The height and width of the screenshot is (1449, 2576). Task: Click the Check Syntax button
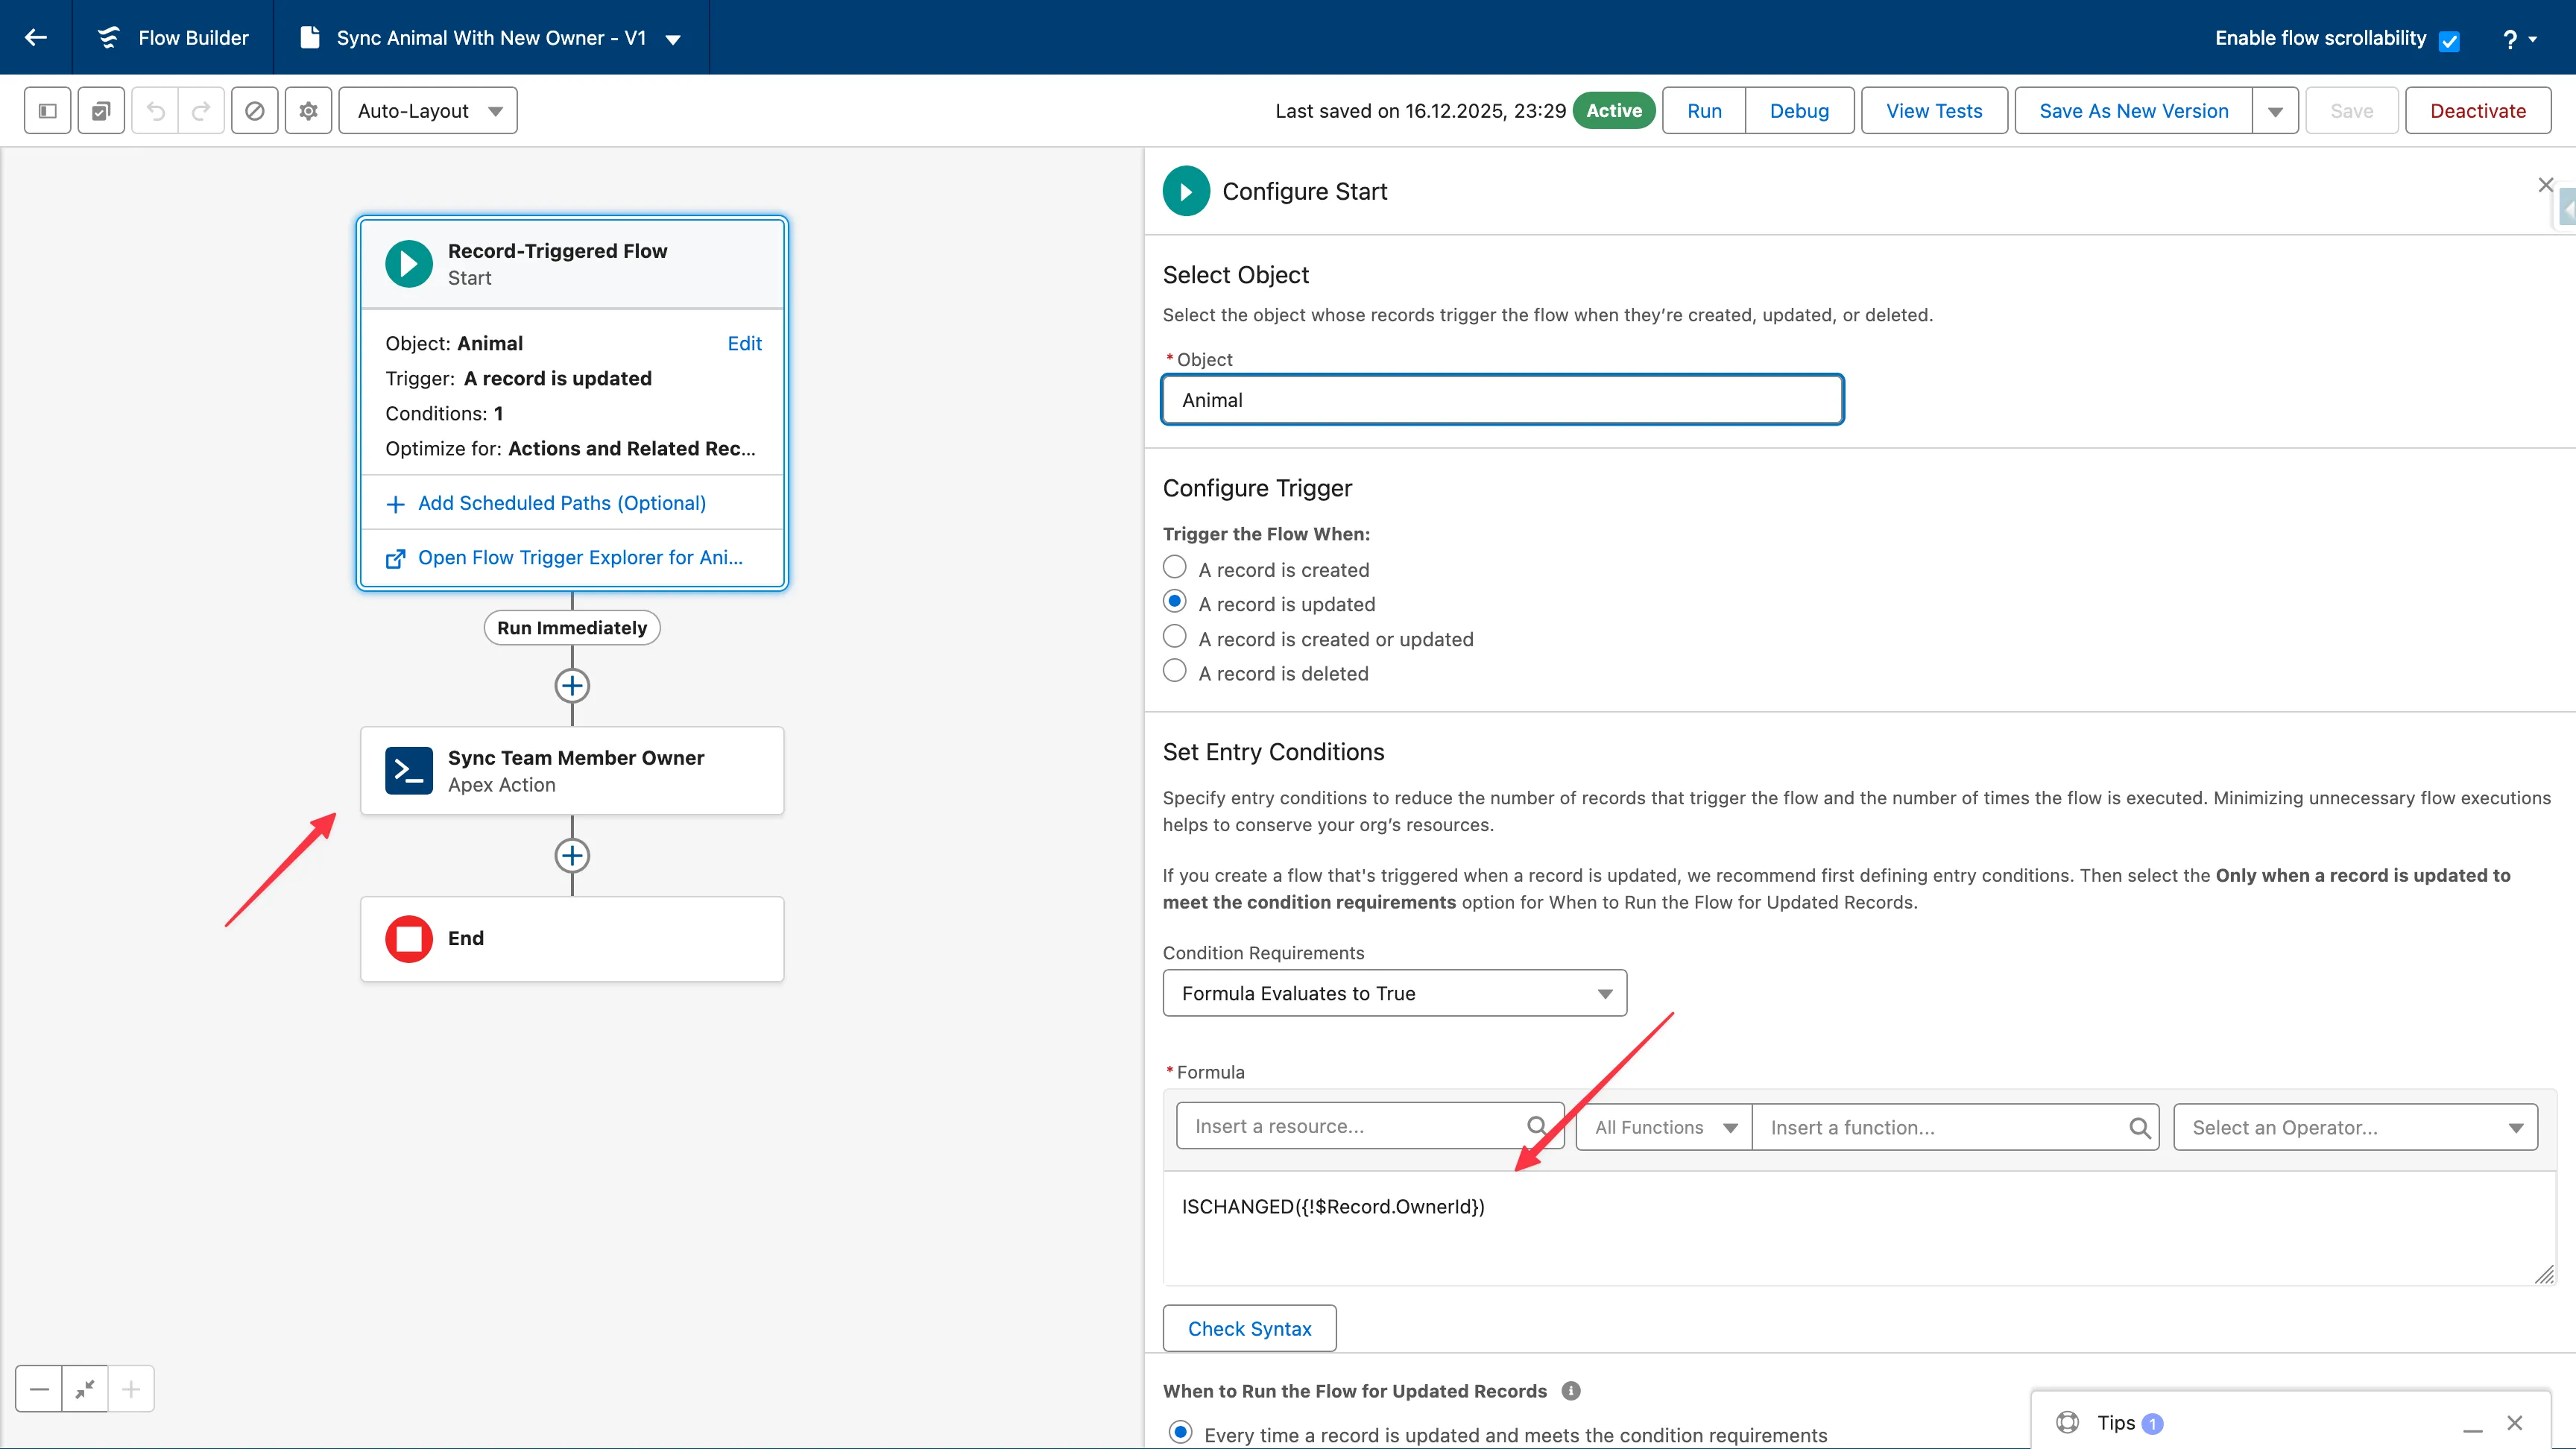point(1249,1328)
